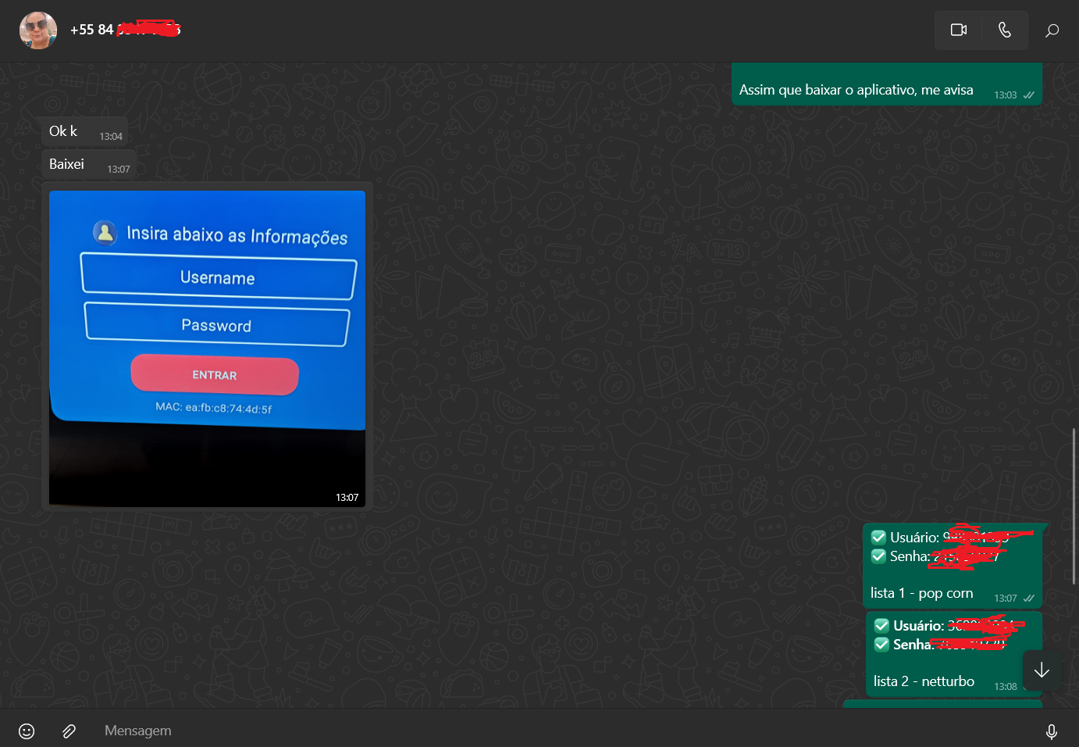This screenshot has width=1079, height=747.
Task: Click the "lista 2 - netturbo" text
Action: coord(924,681)
